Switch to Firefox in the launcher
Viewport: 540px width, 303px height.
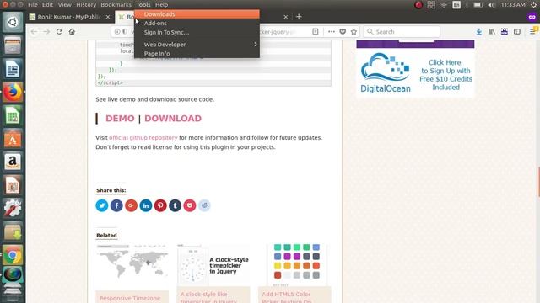click(x=13, y=92)
